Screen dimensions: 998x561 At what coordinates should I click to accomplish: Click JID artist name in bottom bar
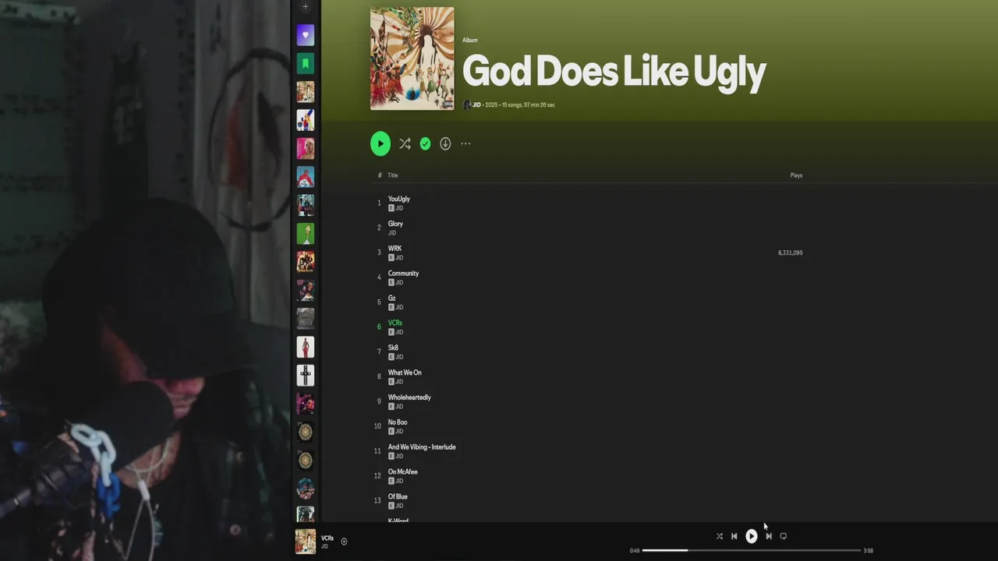click(324, 546)
